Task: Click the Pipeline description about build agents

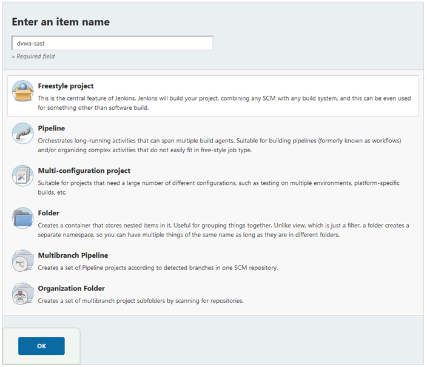Action: (218, 145)
